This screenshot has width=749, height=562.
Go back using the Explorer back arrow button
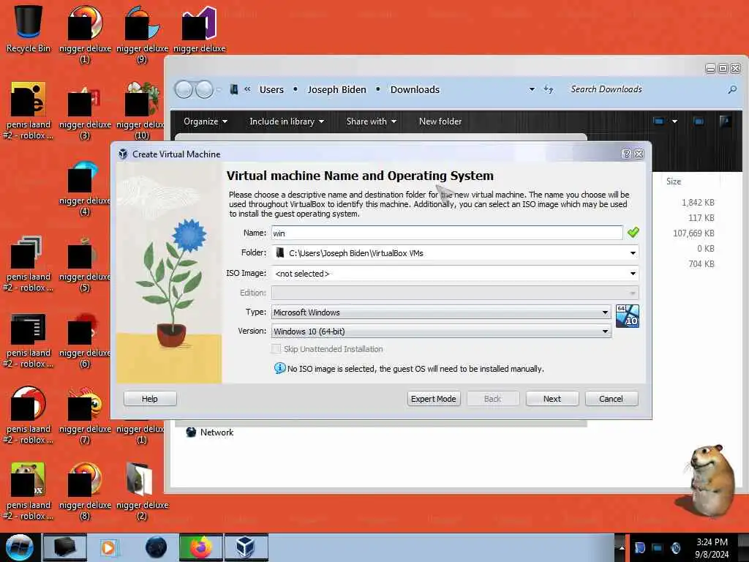(184, 89)
